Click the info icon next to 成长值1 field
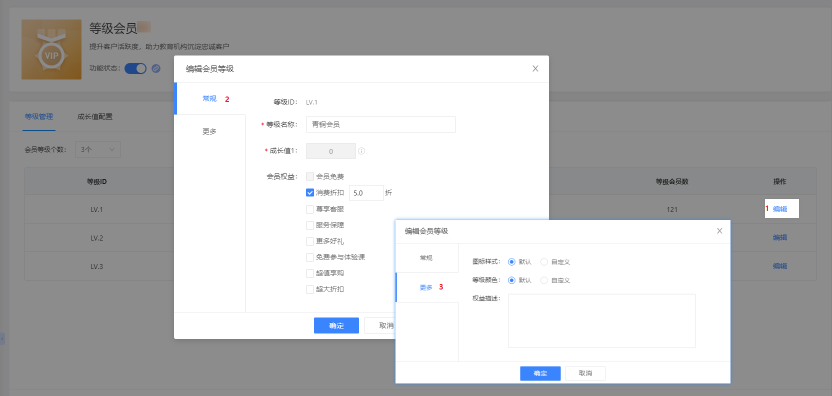 (361, 151)
